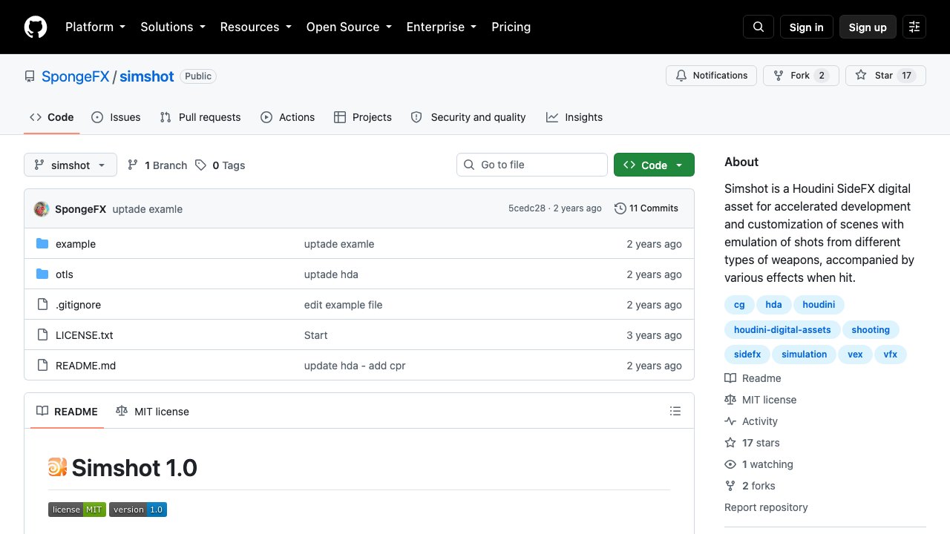Screen dimensions: 950x534
Task: Switch to the Projects tab
Action: 363,117
